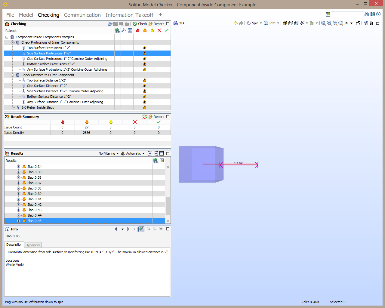Select the transparent cube rendering icon
Screen dimensions: 385x308
pyautogui.click(x=296, y=23)
